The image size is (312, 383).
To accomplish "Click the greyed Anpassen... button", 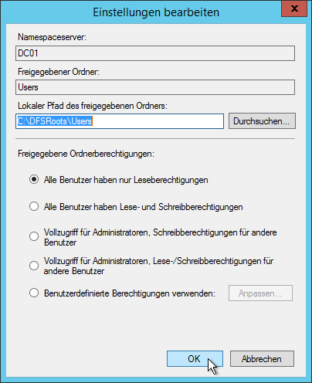I will [x=260, y=293].
